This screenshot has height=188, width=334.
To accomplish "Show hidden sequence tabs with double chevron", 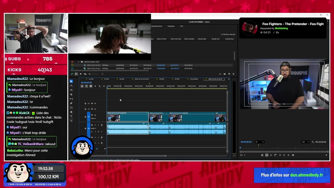I will 229,79.
